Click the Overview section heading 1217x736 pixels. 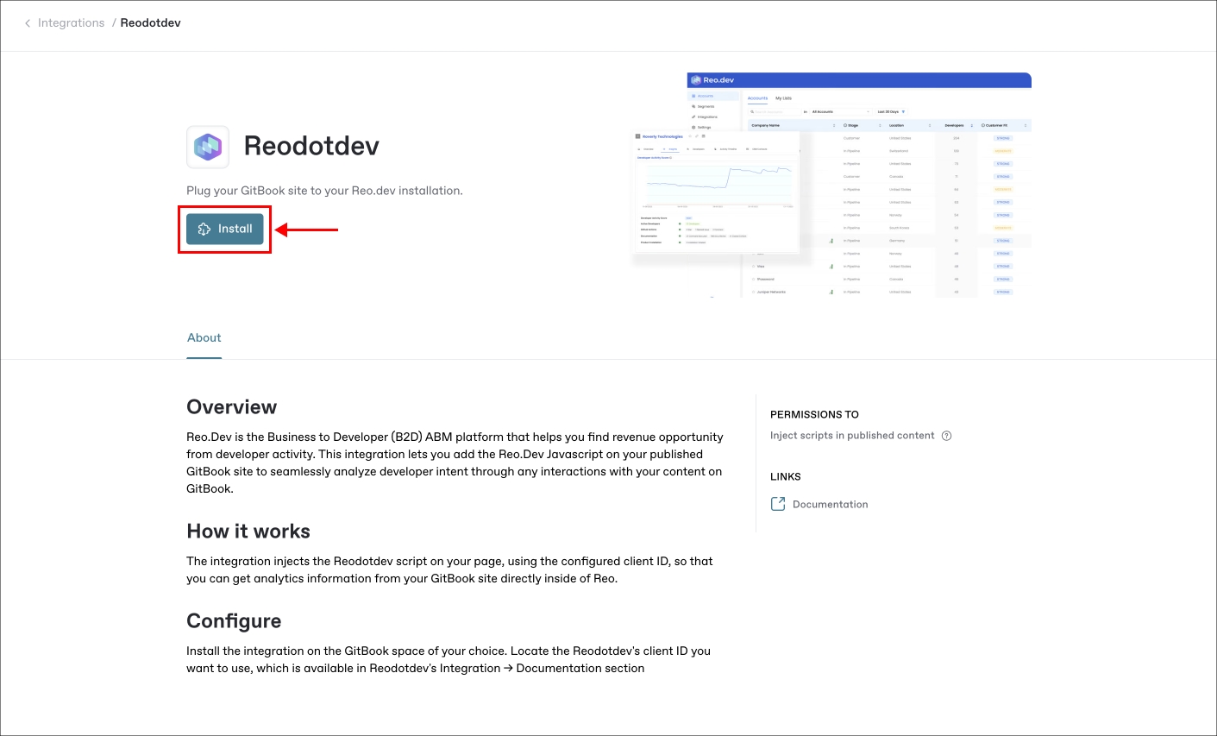pyautogui.click(x=231, y=407)
